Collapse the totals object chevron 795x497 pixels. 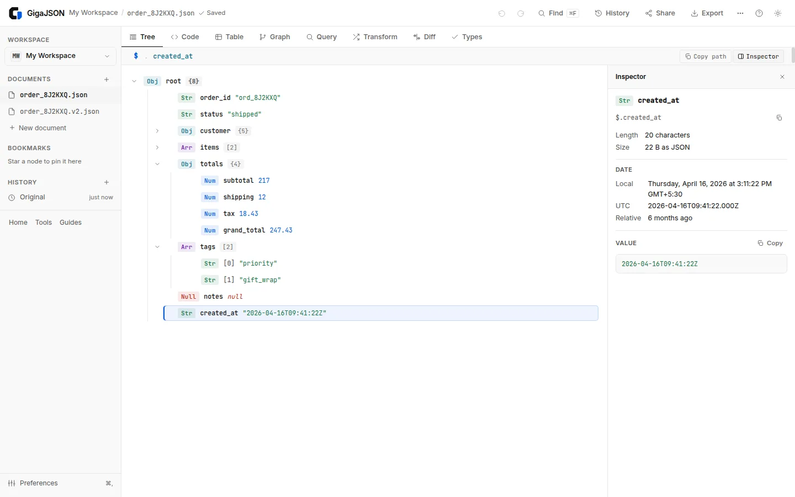(x=157, y=164)
